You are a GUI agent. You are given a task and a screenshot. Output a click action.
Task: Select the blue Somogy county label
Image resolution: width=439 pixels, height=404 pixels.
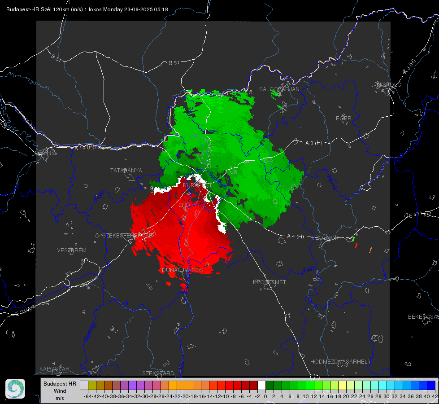point(90,331)
